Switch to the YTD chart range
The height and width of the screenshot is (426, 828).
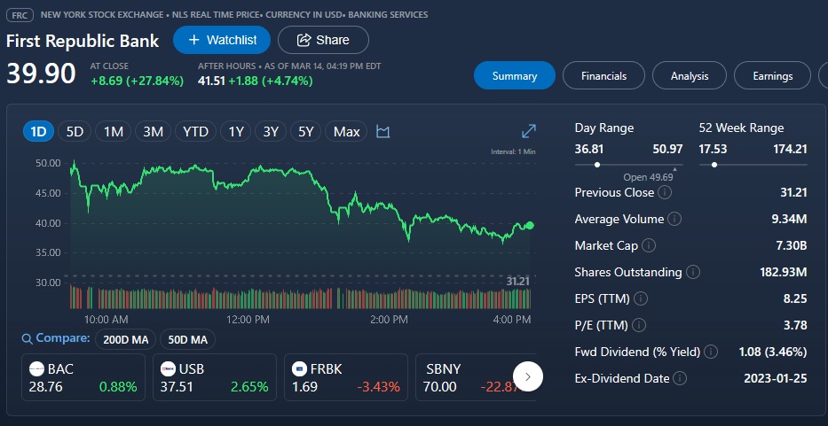point(195,132)
